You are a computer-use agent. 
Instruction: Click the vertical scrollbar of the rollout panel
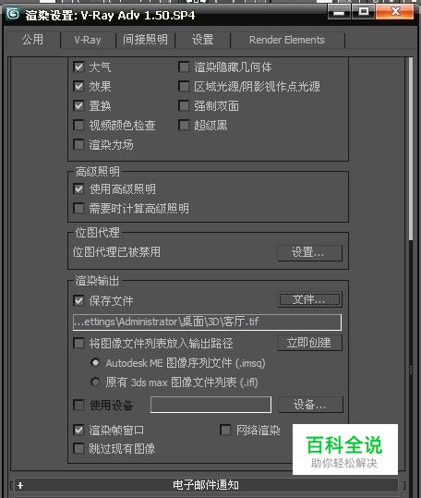pos(411,149)
